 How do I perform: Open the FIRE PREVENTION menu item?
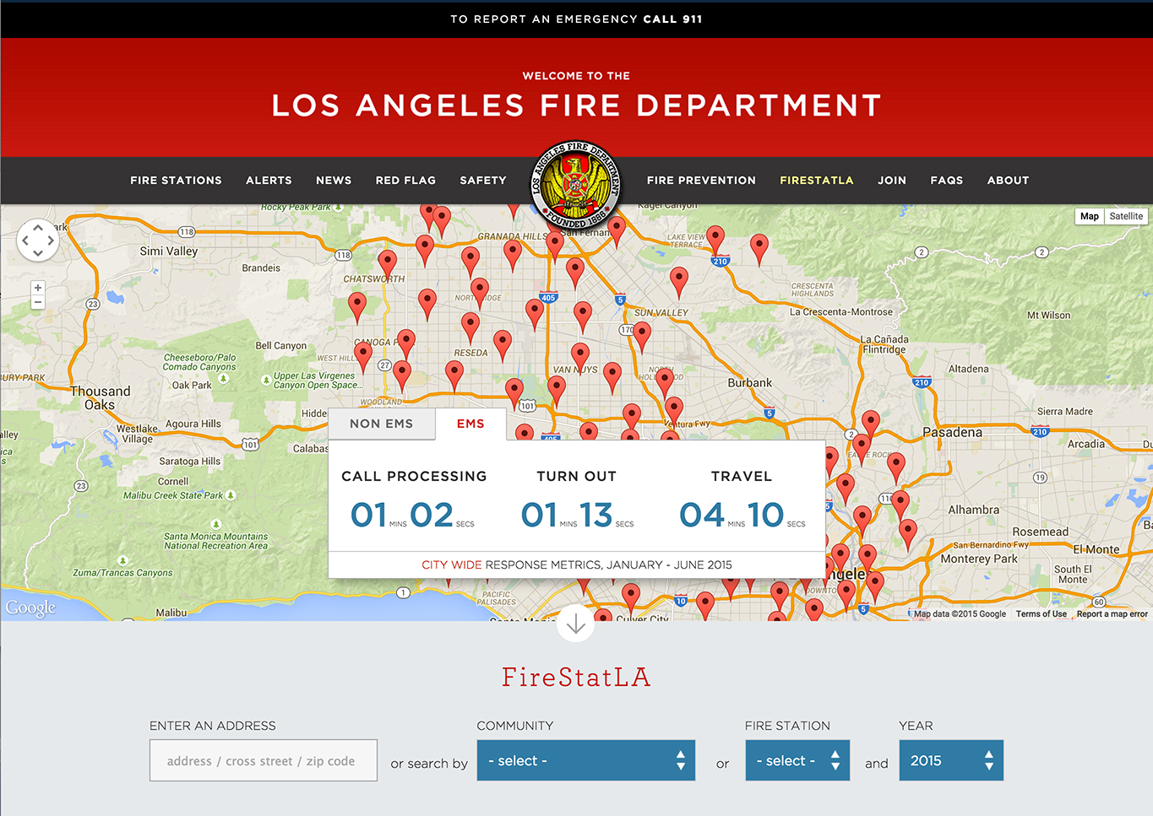click(x=701, y=180)
